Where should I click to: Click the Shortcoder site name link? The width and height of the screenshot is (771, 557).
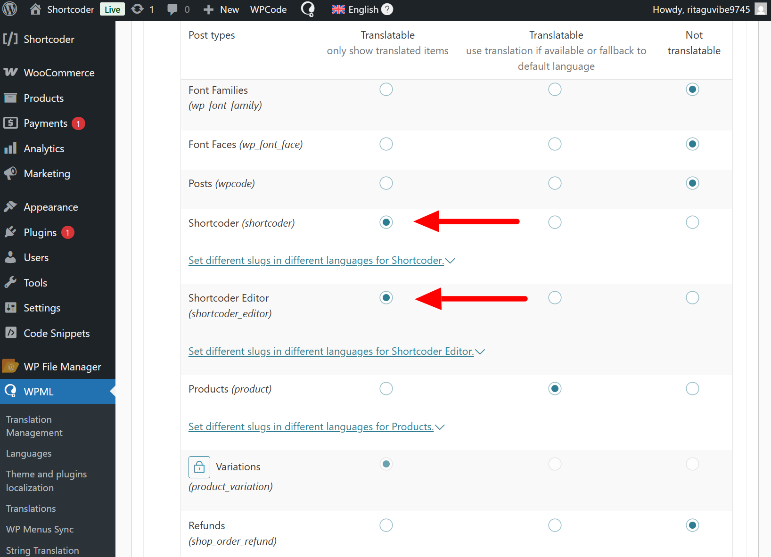tap(71, 9)
